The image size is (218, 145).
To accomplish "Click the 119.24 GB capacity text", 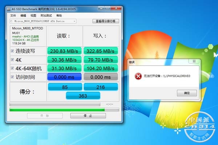I will tap(19, 43).
